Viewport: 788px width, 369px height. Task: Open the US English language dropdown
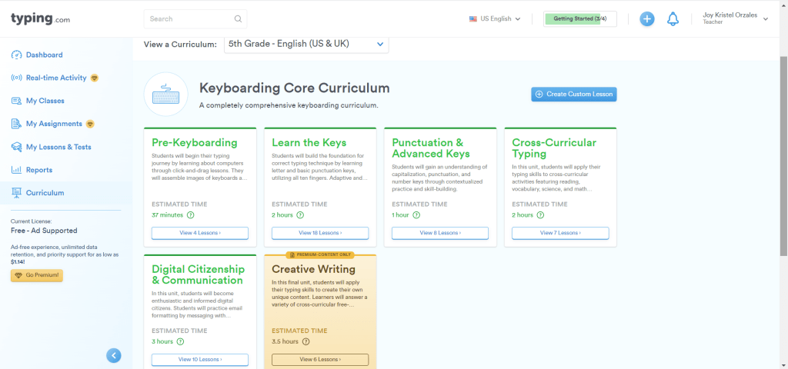point(495,19)
